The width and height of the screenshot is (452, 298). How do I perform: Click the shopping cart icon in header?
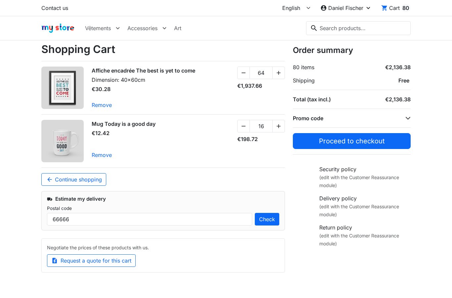pos(384,8)
